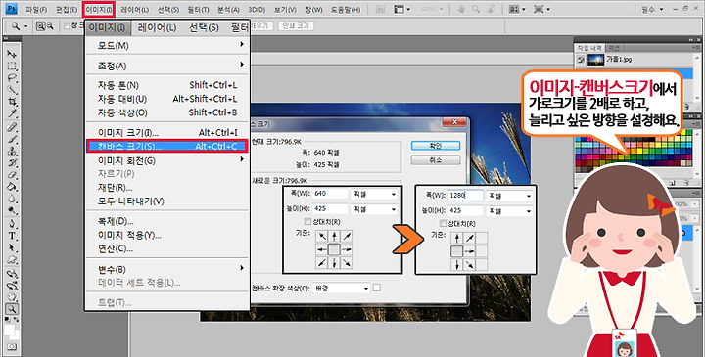The width and height of the screenshot is (705, 357).
Task: Select the Eyedropper tool
Action: pos(12,114)
